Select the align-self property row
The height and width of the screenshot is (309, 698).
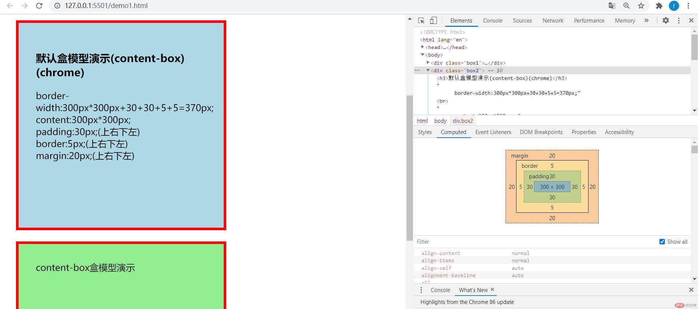click(552, 268)
